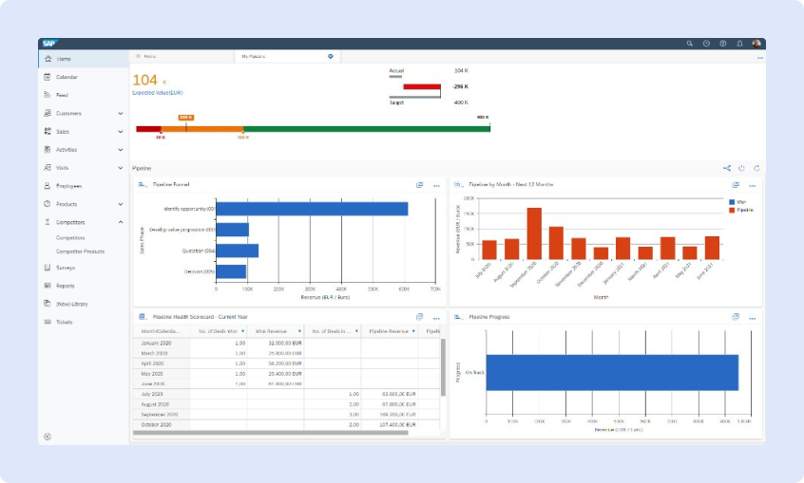Click the Surveys icon in sidebar

tap(48, 268)
